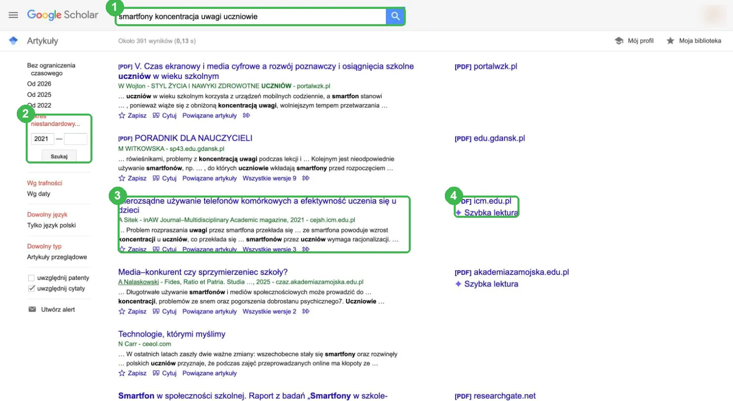Expand more options arrows for W Wojton result
This screenshot has height=401, width=733.
(247, 116)
